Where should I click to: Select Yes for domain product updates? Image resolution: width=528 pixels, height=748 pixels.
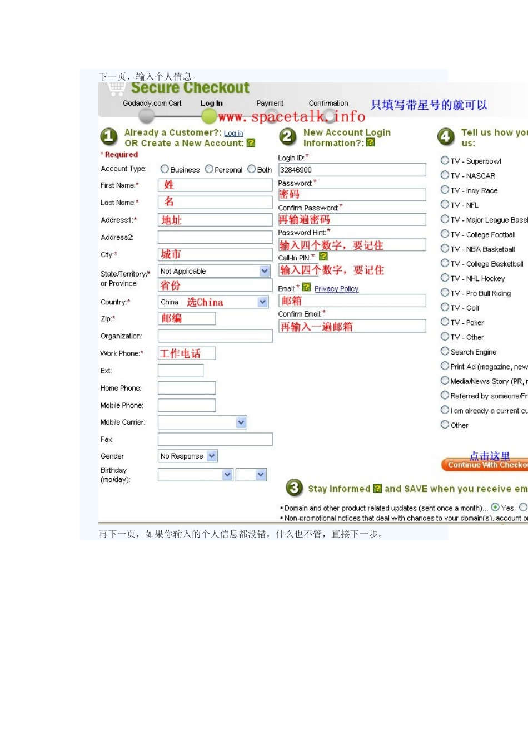pos(495,508)
